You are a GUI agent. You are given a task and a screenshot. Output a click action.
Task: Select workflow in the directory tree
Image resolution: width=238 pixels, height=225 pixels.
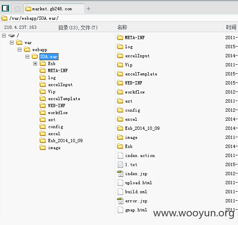coord(58,112)
